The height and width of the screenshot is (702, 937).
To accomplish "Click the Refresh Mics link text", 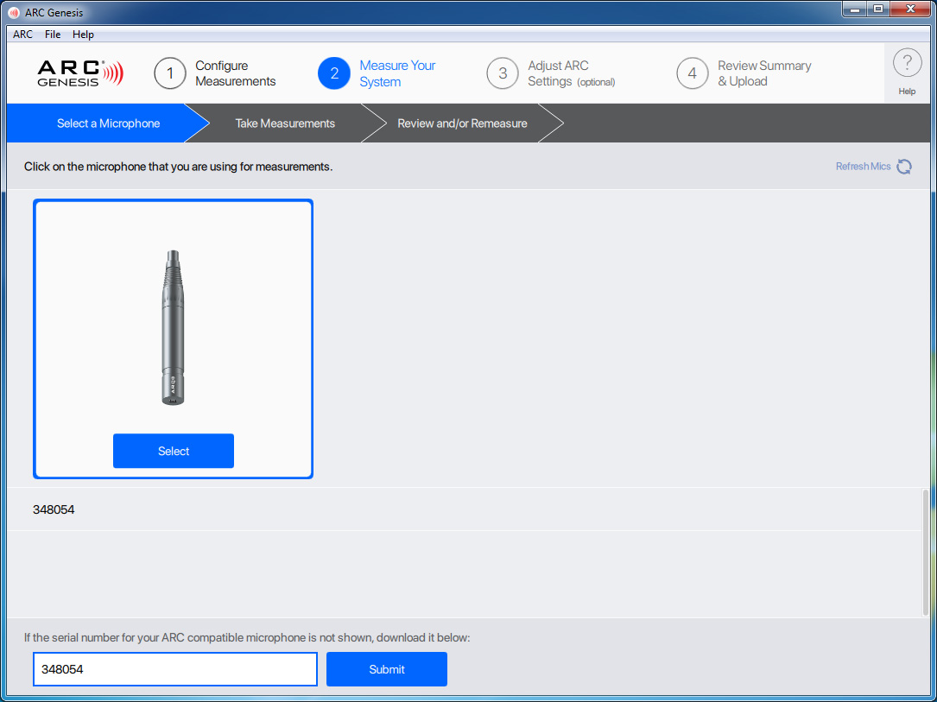I will (x=863, y=167).
